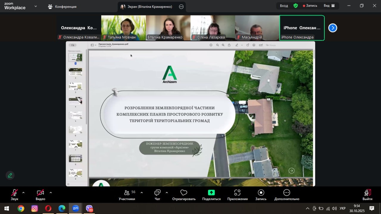Toggle the Вид view layout button
Screen dimensions: 381x214
pos(329,6)
